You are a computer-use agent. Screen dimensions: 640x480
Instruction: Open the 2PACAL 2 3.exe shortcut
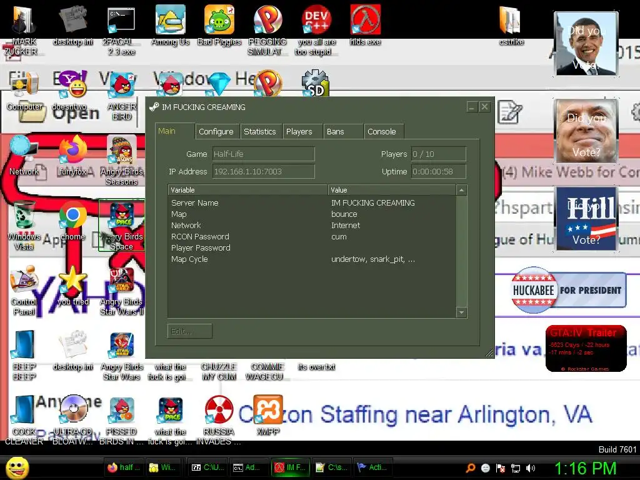[121, 21]
